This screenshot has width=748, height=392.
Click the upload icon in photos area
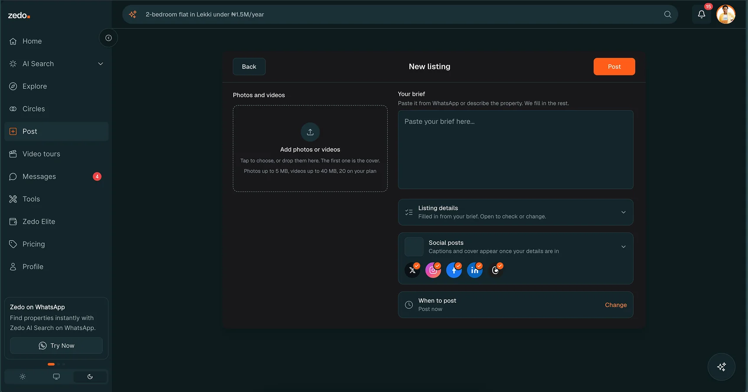(x=310, y=132)
